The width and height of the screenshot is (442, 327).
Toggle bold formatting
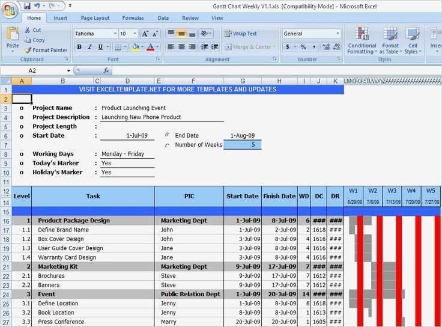[79, 47]
